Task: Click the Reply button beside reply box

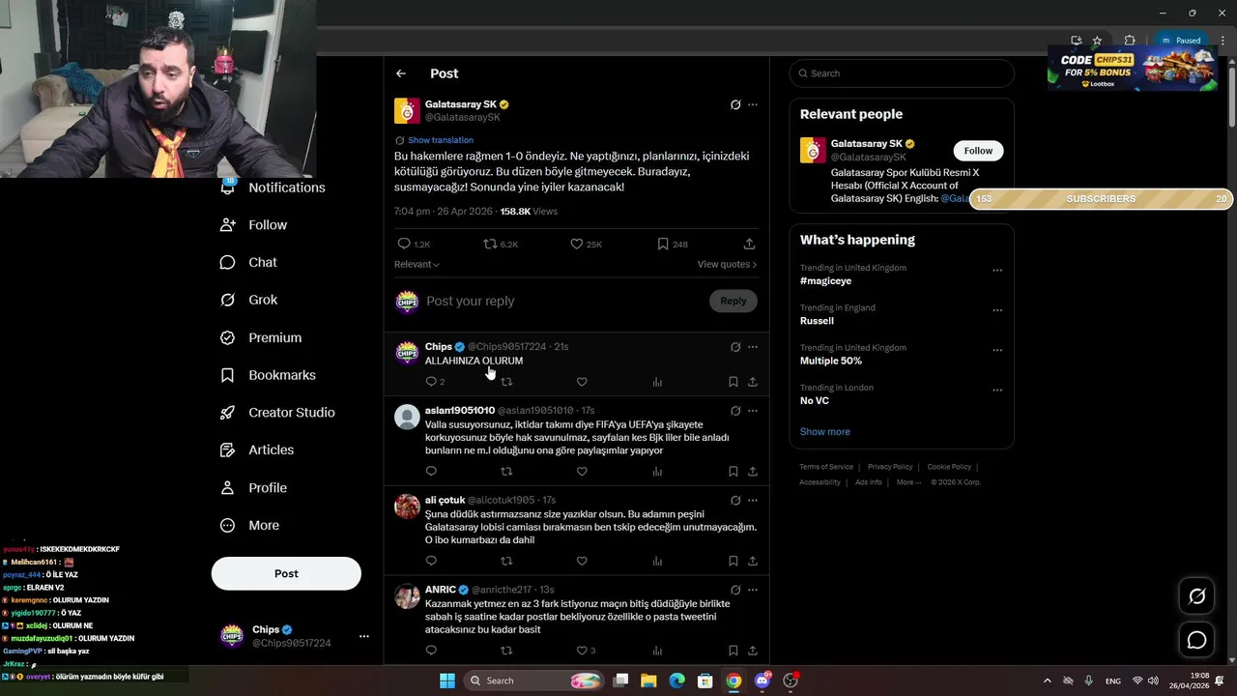Action: [x=734, y=301]
